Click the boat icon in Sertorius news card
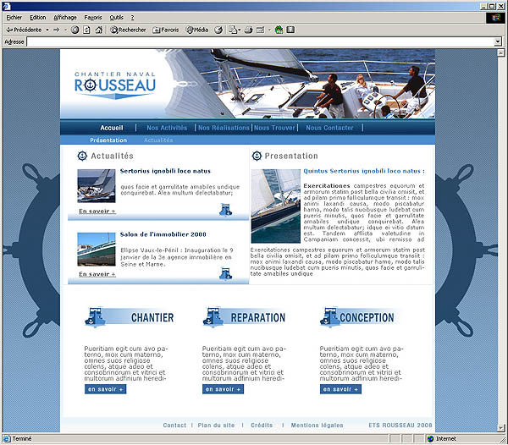The image size is (508, 445). click(x=225, y=210)
